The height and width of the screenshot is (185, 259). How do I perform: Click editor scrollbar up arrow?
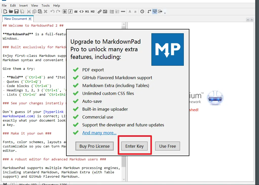coord(124,24)
